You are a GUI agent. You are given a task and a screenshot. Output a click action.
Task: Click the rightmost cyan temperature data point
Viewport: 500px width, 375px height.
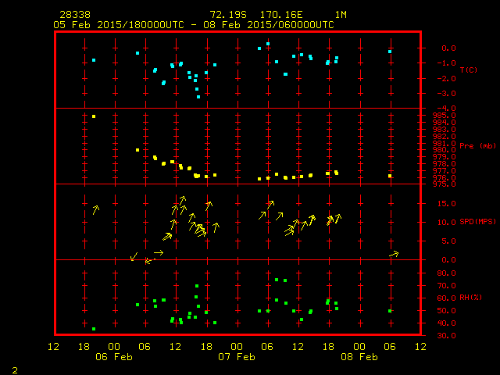point(390,52)
